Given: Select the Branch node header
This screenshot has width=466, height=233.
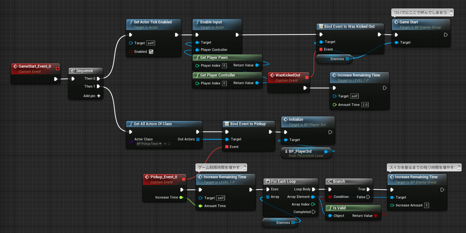Looking at the screenshot, I should [x=349, y=181].
